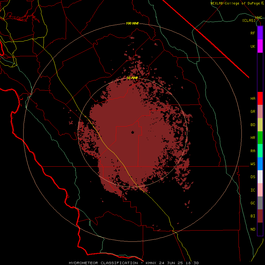Click the BD yellow legend swatch
Screen dimensions: 265x265
click(x=260, y=125)
